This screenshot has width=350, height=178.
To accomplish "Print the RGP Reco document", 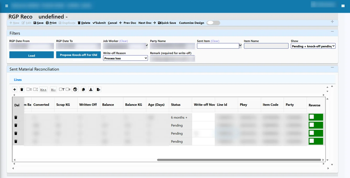I will (51, 23).
